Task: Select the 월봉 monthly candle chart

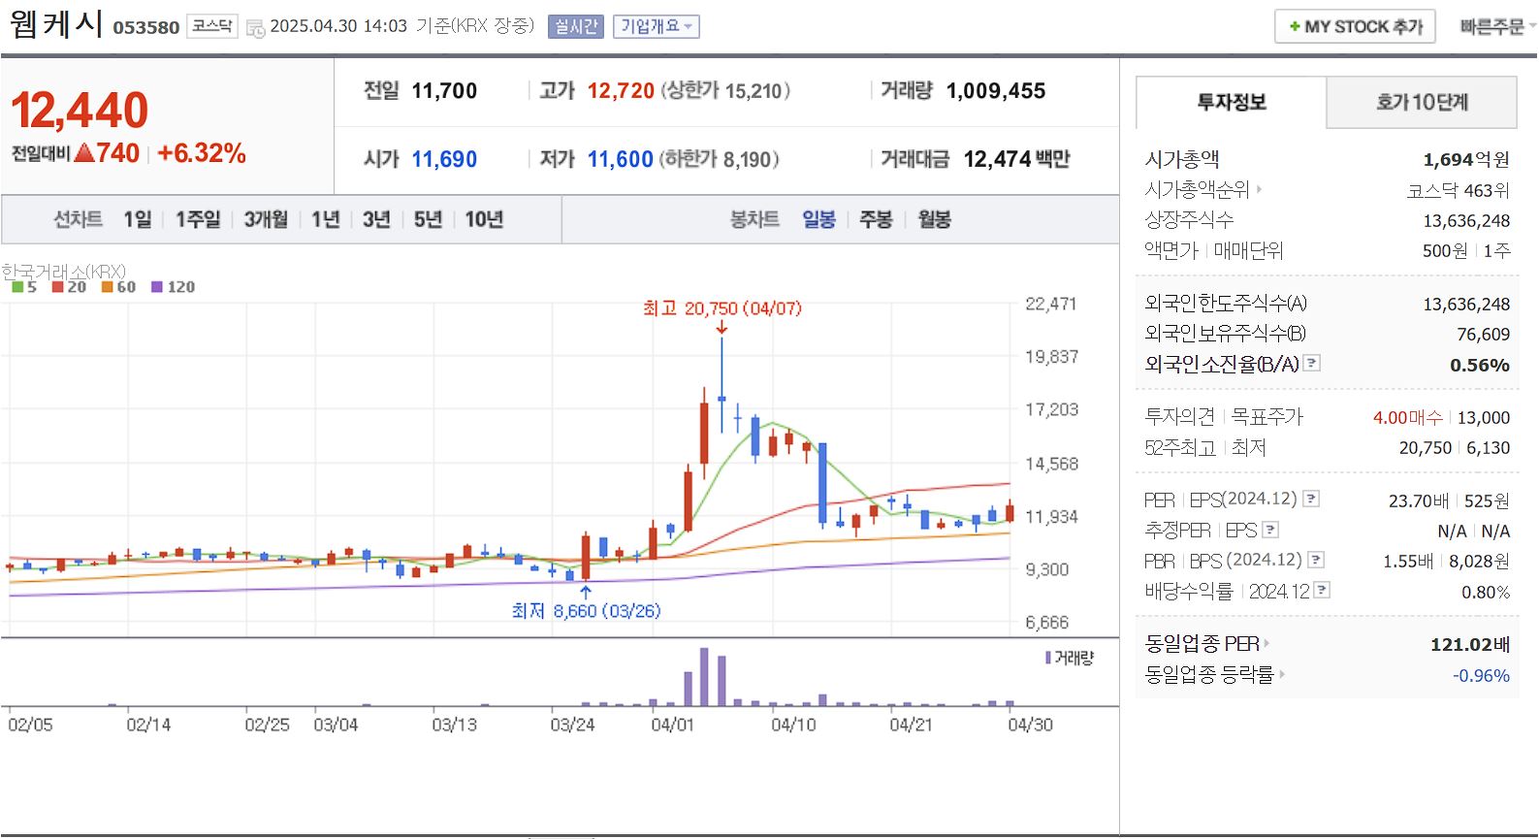Action: (934, 219)
